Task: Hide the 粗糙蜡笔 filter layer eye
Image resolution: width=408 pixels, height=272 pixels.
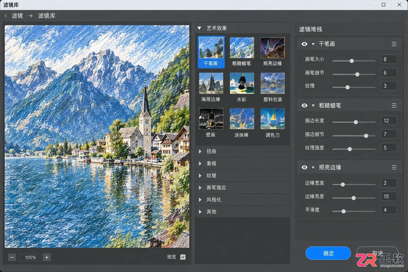Action: 305,105
